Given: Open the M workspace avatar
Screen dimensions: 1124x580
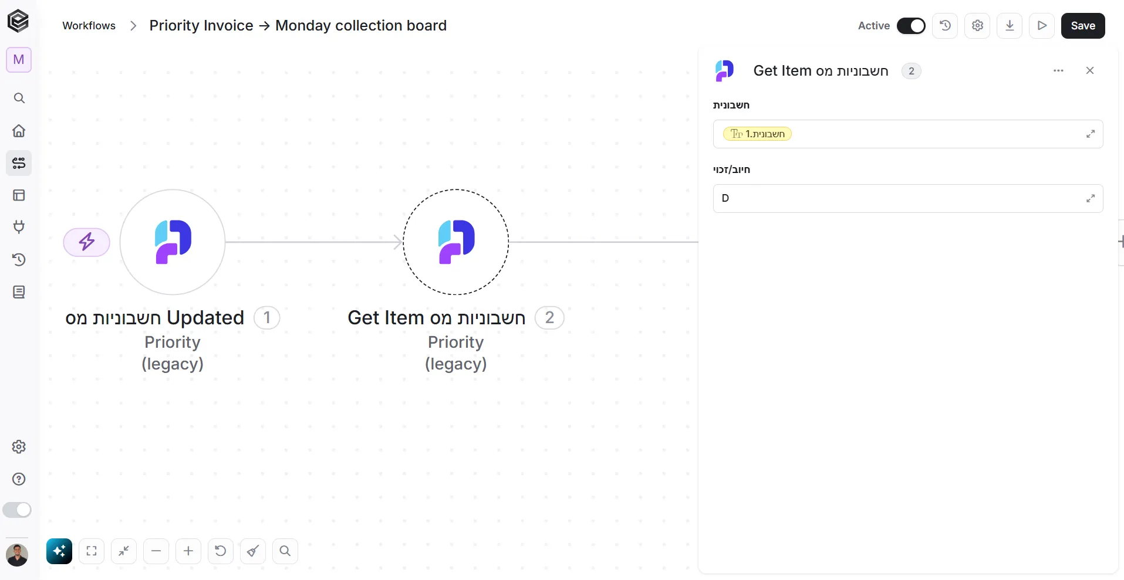Looking at the screenshot, I should pos(19,60).
